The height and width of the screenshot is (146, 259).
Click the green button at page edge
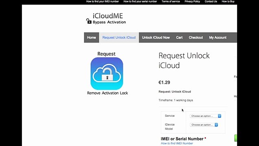coord(235,138)
